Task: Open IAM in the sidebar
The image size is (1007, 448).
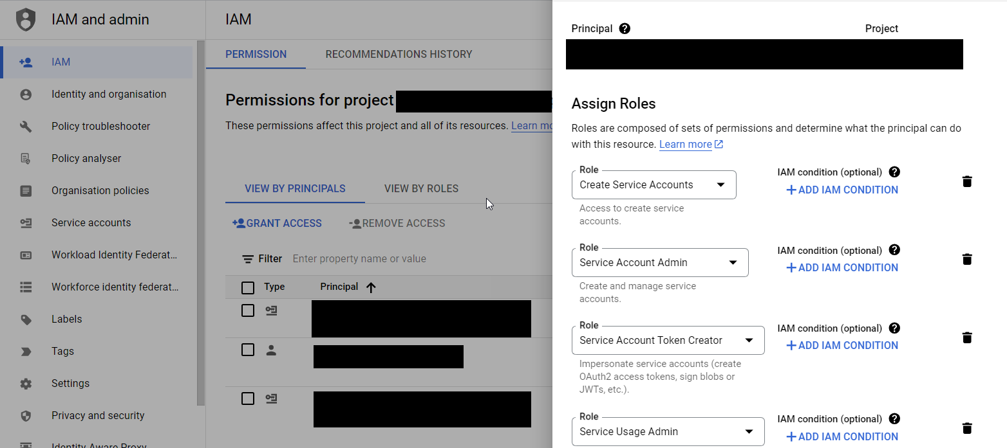Action: (x=98, y=62)
